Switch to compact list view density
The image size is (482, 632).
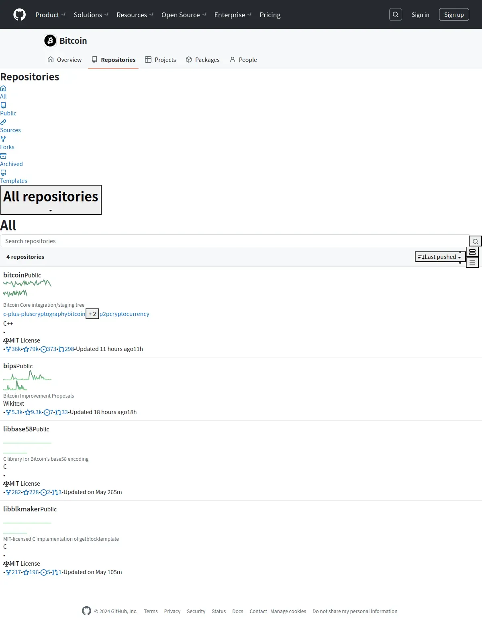click(472, 263)
